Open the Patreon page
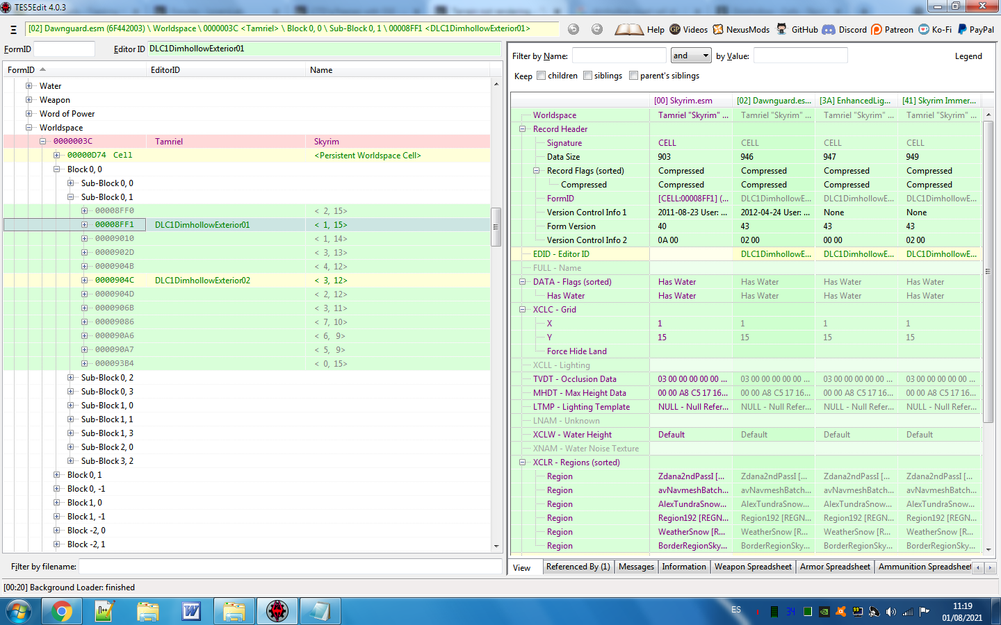This screenshot has width=1001, height=625. point(892,29)
